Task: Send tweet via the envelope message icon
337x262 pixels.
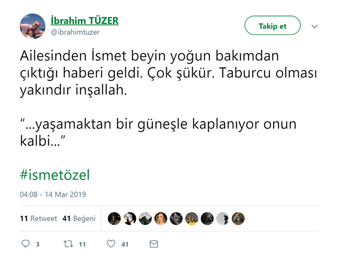Action: 153,244
